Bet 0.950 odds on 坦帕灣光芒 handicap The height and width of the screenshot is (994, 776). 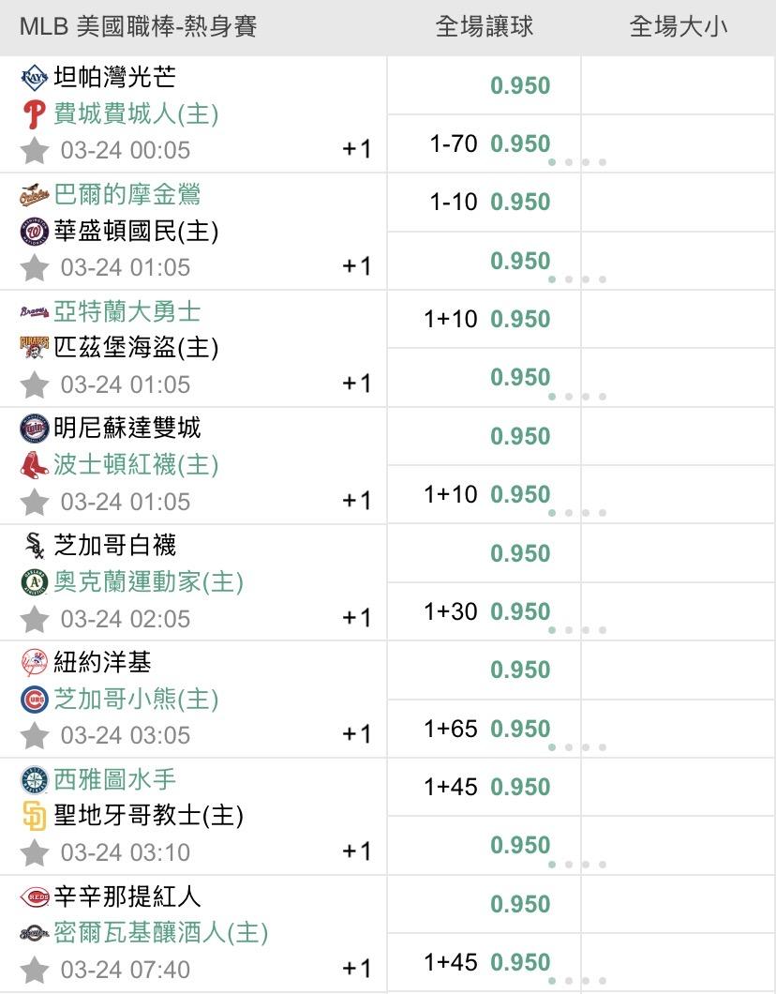520,85
